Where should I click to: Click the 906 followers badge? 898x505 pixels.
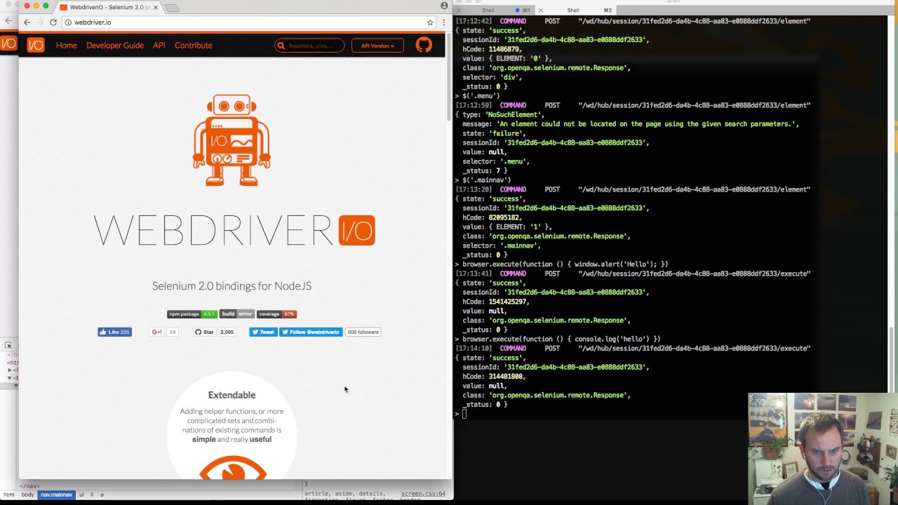[363, 332]
